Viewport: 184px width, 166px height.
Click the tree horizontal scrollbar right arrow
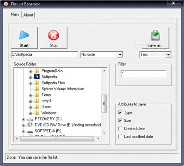98,138
